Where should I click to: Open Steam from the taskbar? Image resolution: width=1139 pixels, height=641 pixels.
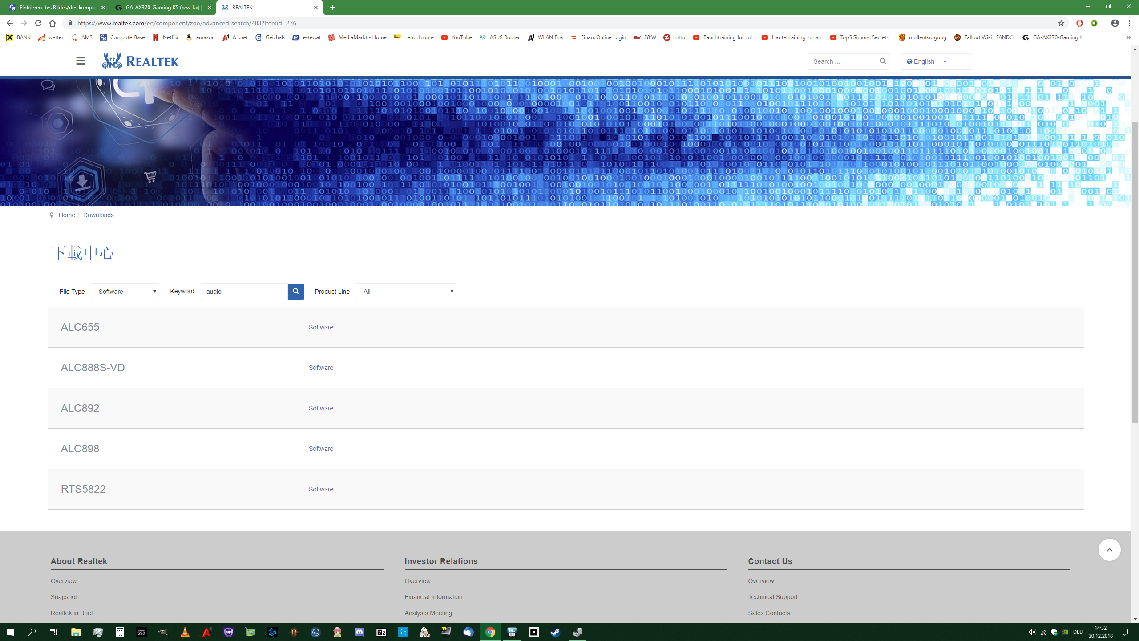555,632
